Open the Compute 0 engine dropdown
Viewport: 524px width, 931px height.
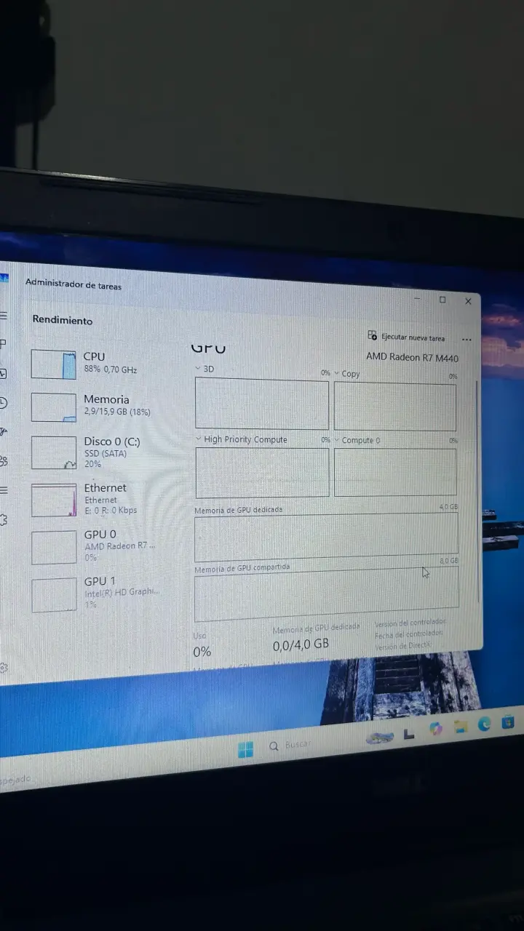337,440
